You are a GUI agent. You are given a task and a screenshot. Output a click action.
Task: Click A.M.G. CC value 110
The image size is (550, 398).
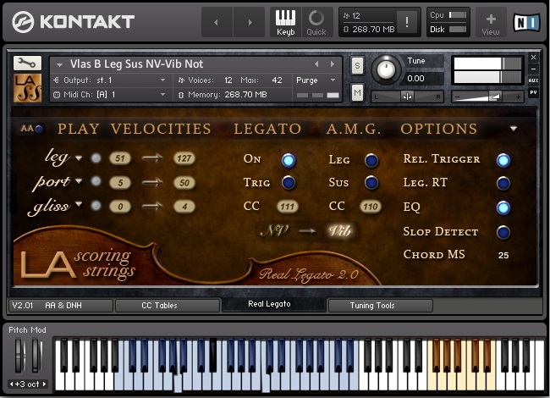(x=371, y=207)
